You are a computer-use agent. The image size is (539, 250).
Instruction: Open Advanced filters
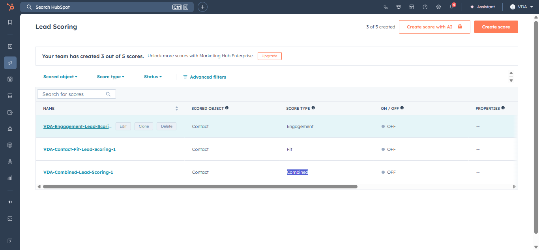[x=204, y=77]
